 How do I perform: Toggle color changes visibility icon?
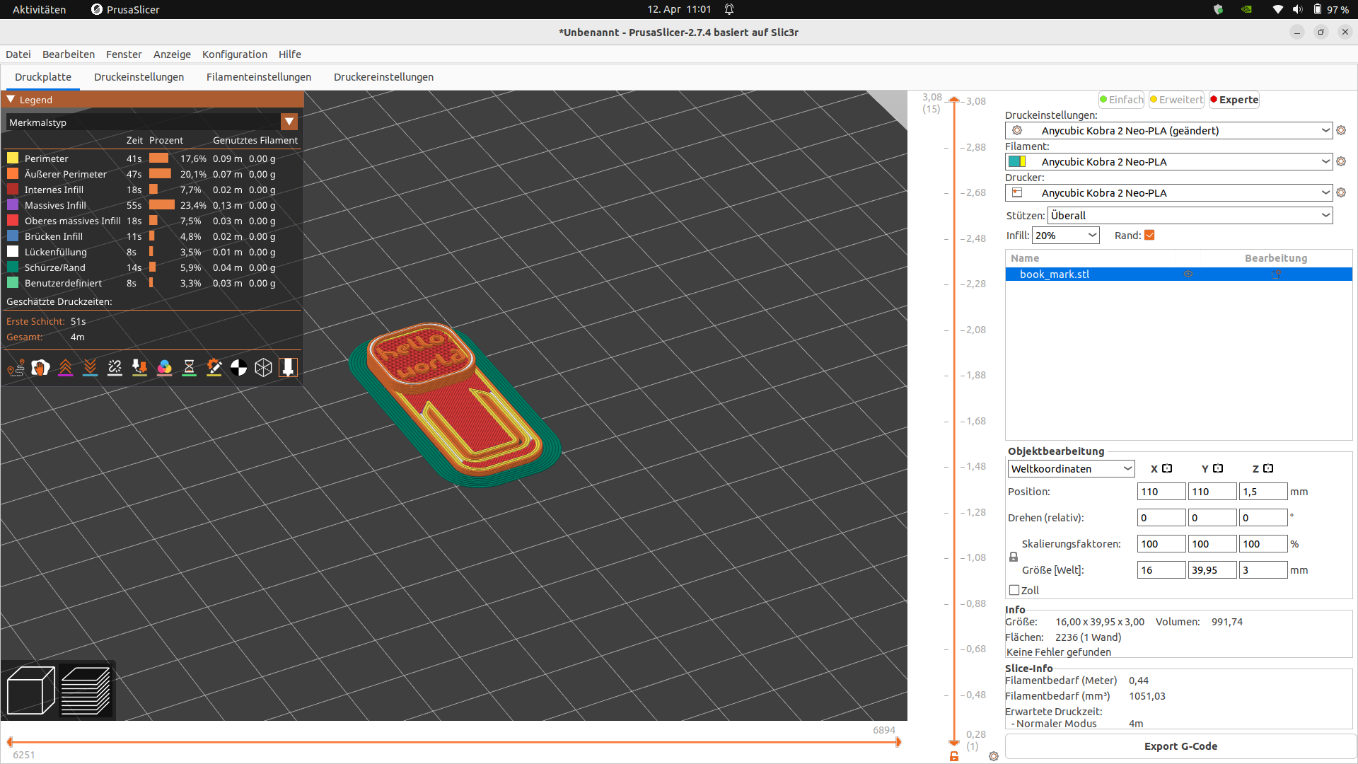[x=164, y=368]
